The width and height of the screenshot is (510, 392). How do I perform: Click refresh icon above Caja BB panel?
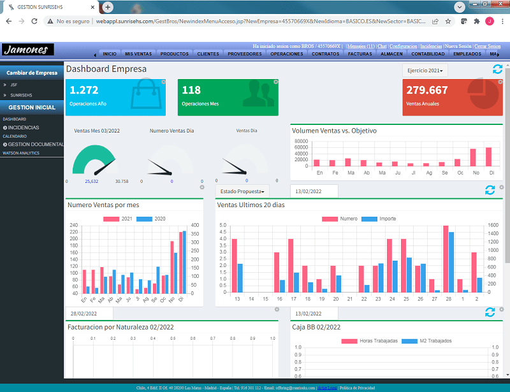pos(490,312)
